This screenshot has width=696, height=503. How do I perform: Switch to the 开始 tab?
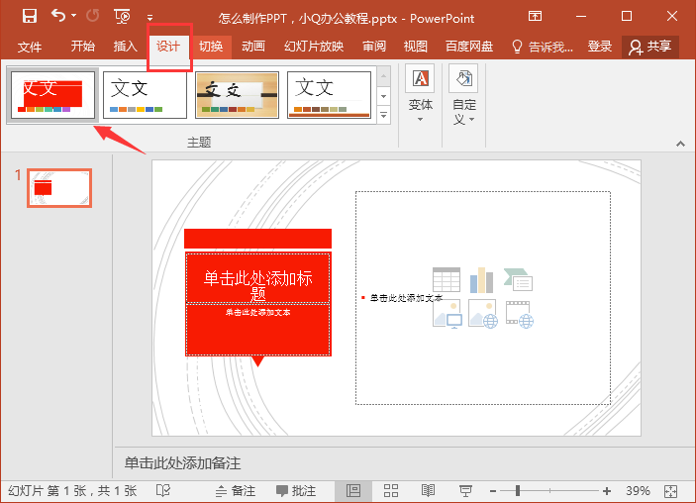[x=82, y=47]
